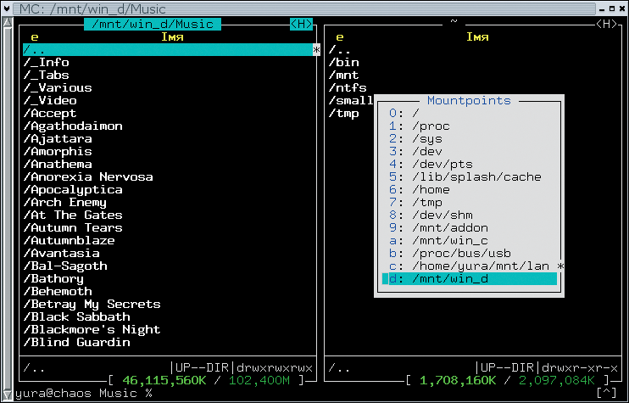Click the right panel free space 1,708,160K value
Screen dimensions: 629x403
pos(458,380)
